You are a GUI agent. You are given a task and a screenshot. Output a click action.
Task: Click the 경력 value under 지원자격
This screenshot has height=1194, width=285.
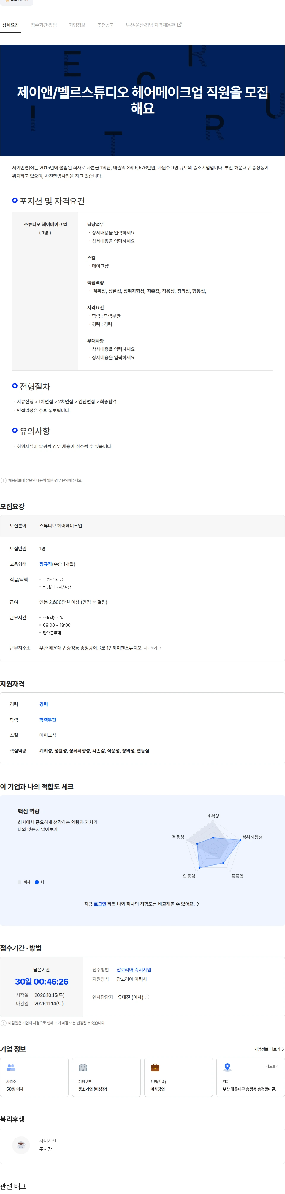pos(44,704)
